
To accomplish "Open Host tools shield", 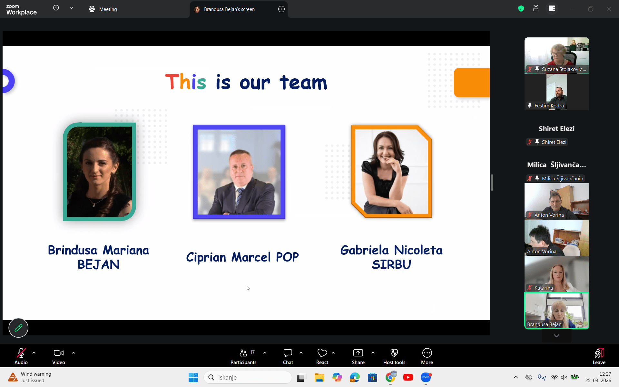I will 394,356.
